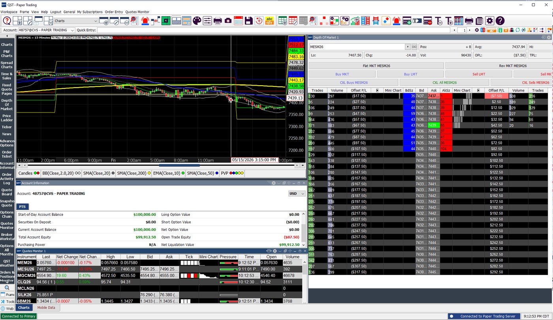
Task: Click the green grid with plus icon
Action: 282,21
